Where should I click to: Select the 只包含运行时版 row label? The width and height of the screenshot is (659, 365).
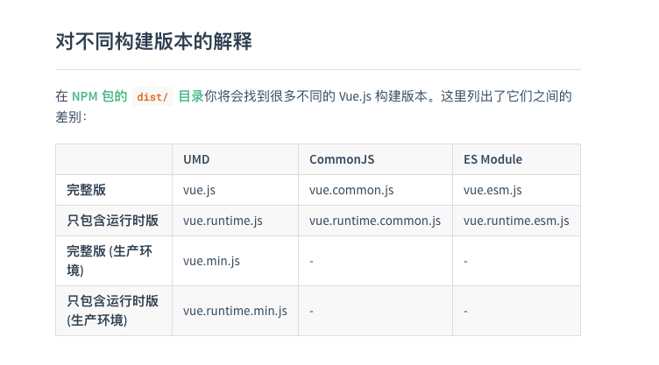(x=114, y=221)
